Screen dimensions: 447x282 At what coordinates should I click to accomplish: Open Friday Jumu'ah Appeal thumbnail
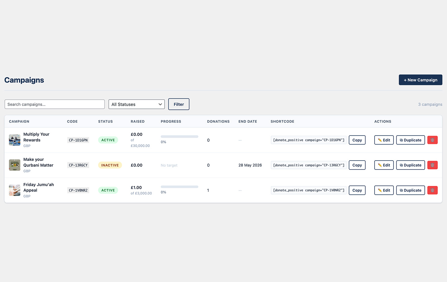pyautogui.click(x=15, y=190)
